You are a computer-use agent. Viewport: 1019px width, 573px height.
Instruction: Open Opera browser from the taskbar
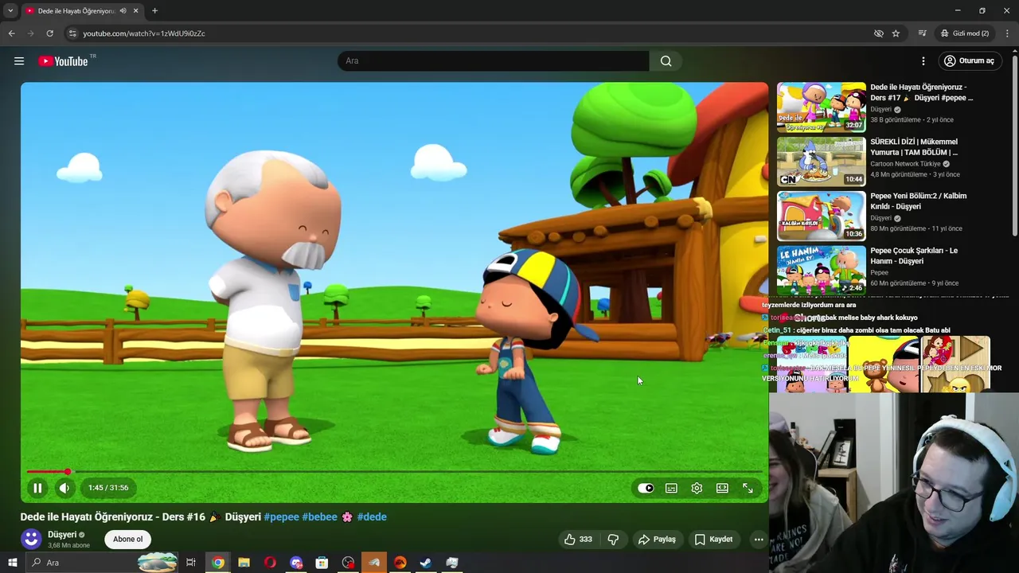270,563
